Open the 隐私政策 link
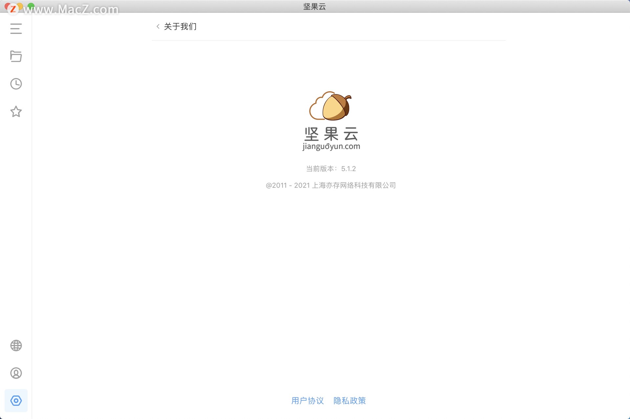Image resolution: width=630 pixels, height=419 pixels. pos(349,401)
